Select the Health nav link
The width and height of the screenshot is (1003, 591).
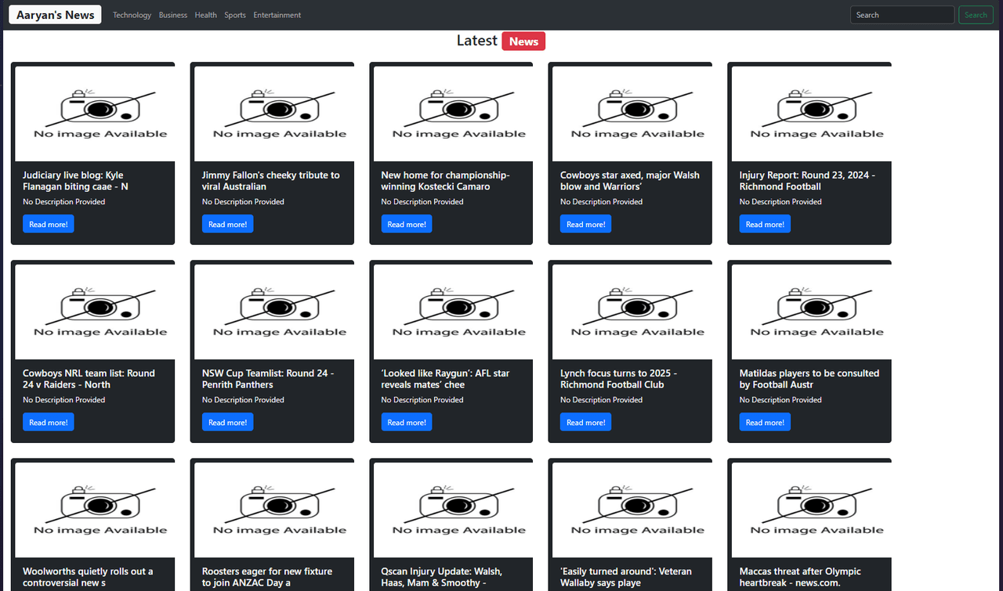[x=205, y=15]
